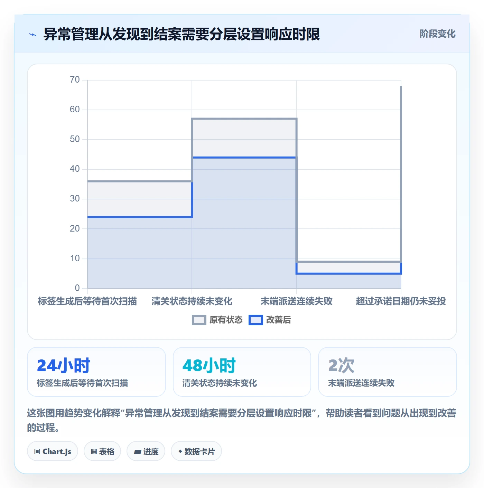
Task: Click x-axis label 清关状态持续未变化 on the chart
Action: pyautogui.click(x=192, y=301)
